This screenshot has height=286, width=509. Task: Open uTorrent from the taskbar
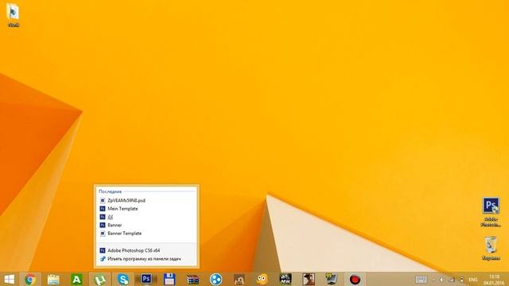pyautogui.click(x=100, y=279)
